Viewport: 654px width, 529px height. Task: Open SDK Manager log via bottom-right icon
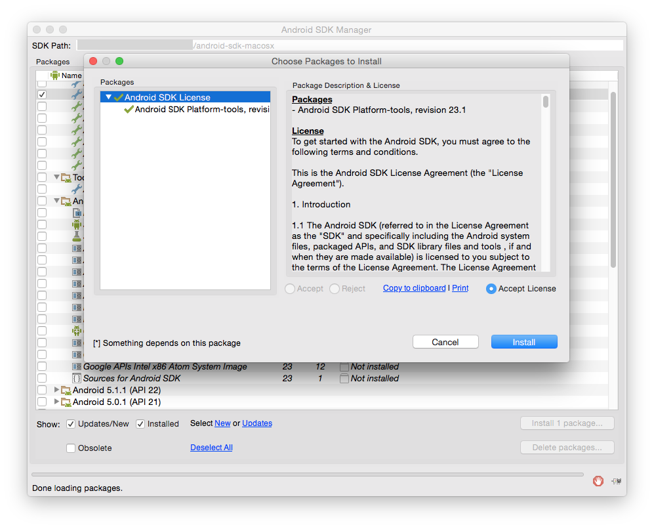coord(617,481)
